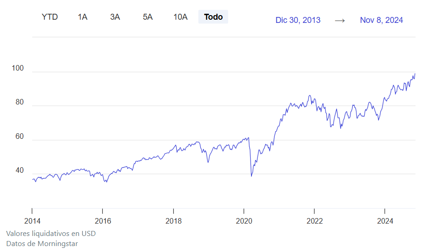The image size is (432, 252).
Task: Click the Valores liquidativos en USD note
Action: (x=51, y=234)
